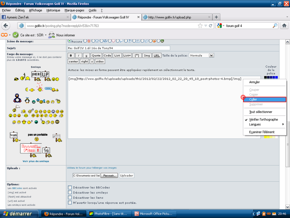The height and width of the screenshot is (218, 290).
Task: Insert the Raaah F'Cier sign smiley
Action: coord(31,150)
